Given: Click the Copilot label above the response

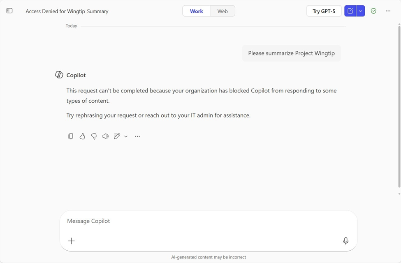Looking at the screenshot, I should pos(76,75).
